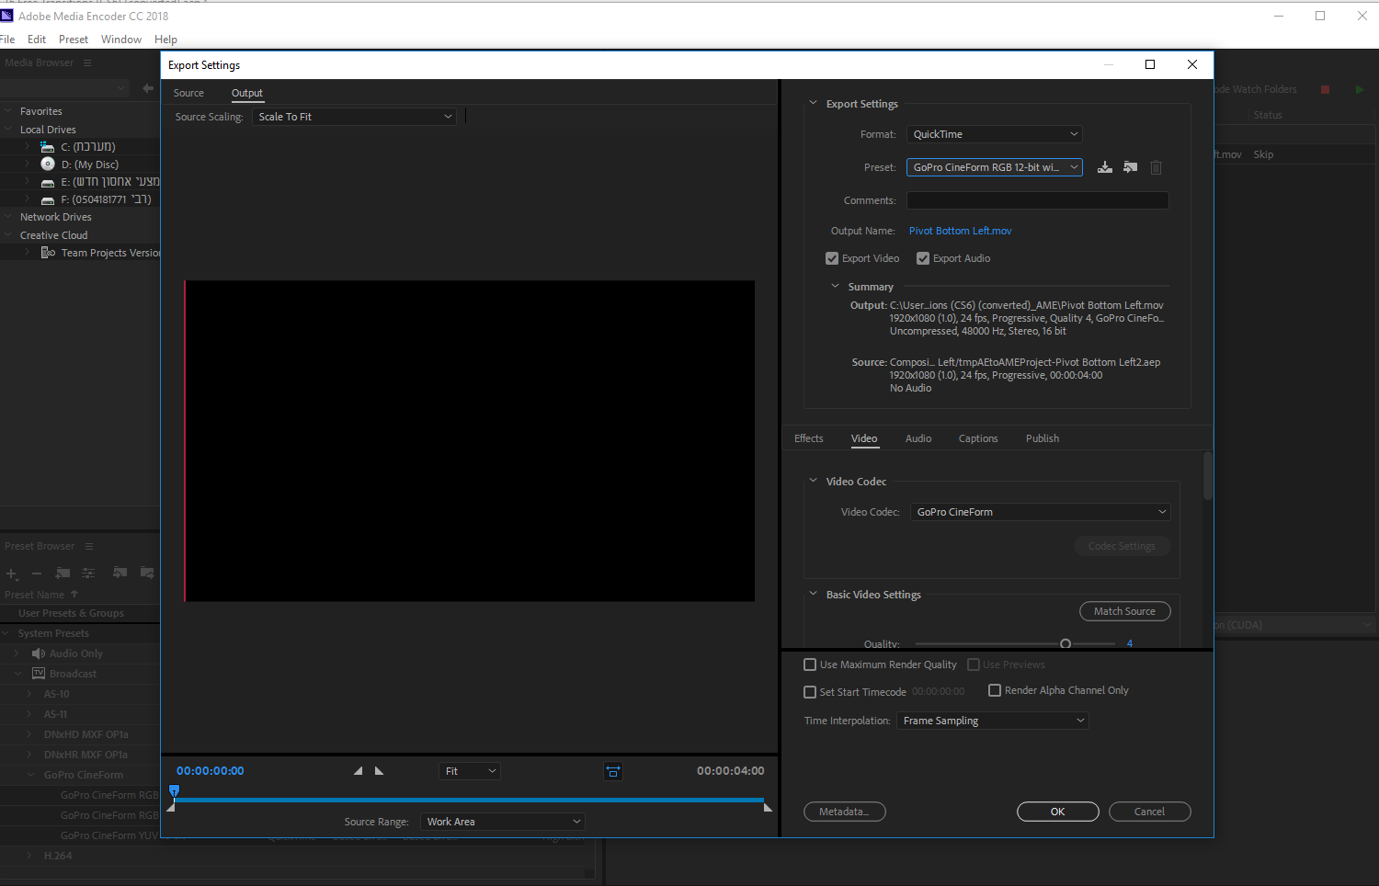Switch to the Audio tab

(918, 438)
